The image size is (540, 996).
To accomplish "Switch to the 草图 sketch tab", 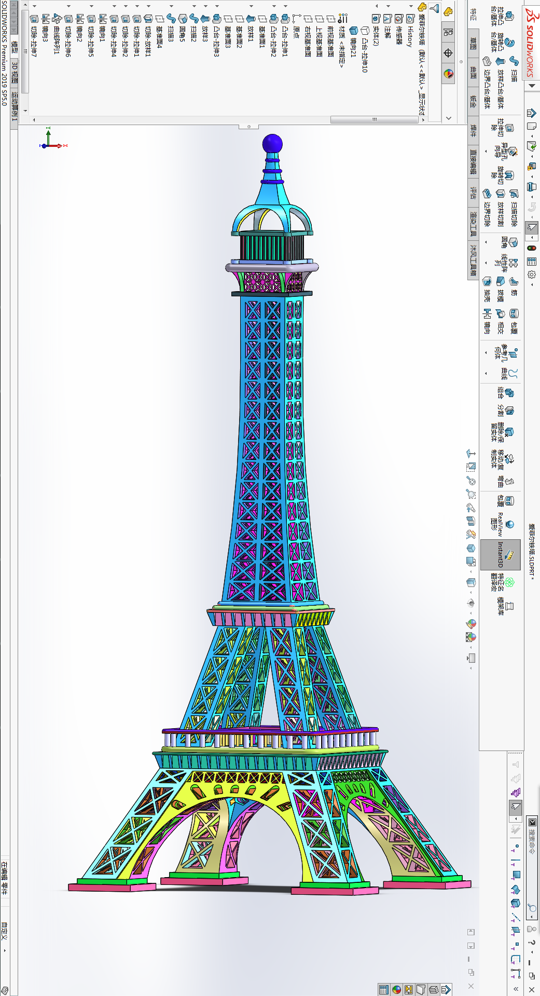I will [473, 44].
